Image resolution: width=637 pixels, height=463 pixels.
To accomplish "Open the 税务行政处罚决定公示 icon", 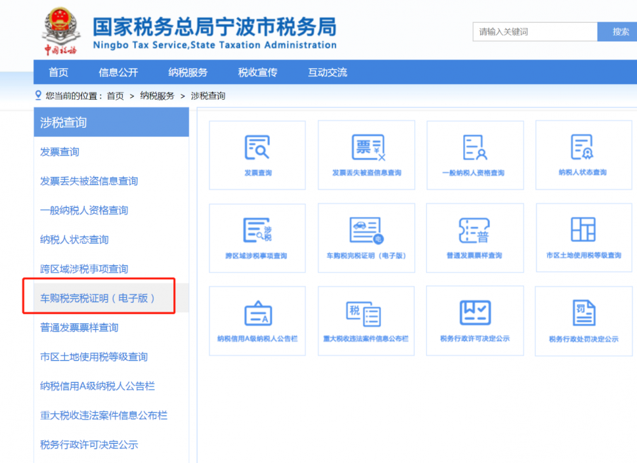I will 583,321.
